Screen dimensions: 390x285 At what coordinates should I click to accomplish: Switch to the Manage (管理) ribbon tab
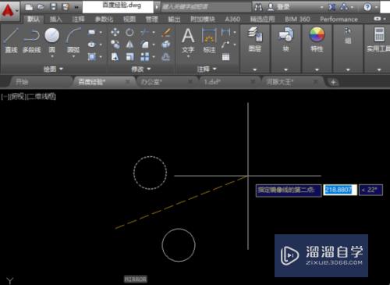(151, 20)
